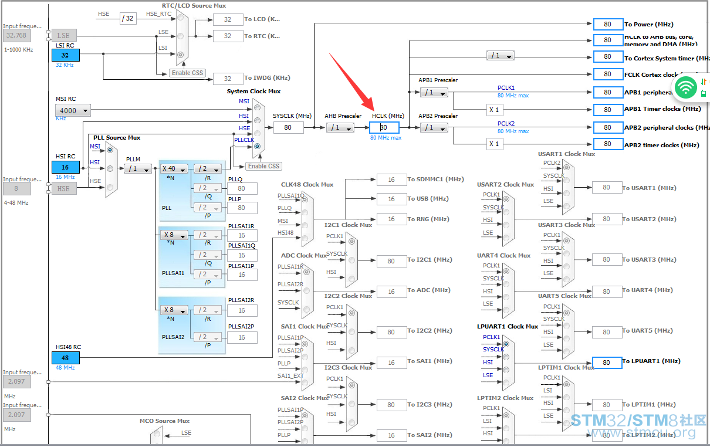Image resolution: width=710 pixels, height=447 pixels.
Task: Click Enable CSS under System Clock Mux
Action: point(263,166)
